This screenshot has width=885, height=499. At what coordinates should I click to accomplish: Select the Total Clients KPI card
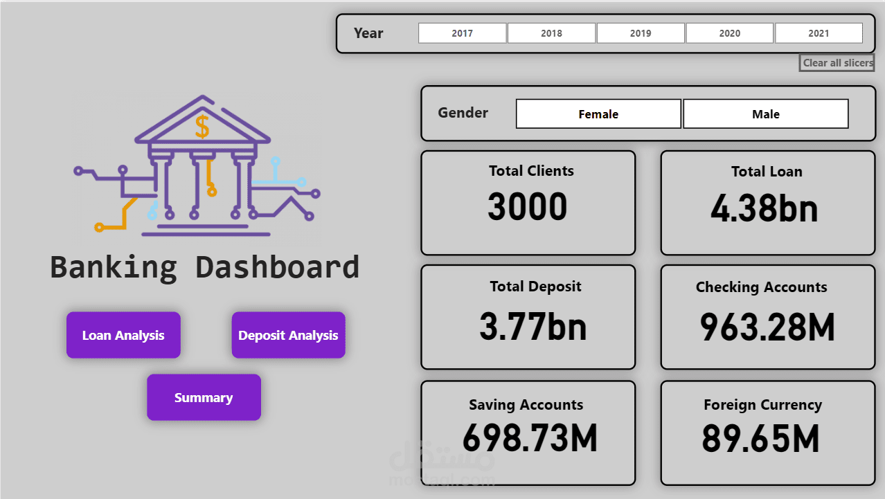coord(528,202)
